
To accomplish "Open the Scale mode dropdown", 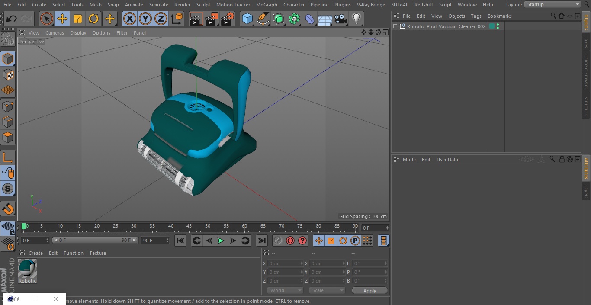I will pyautogui.click(x=327, y=290).
